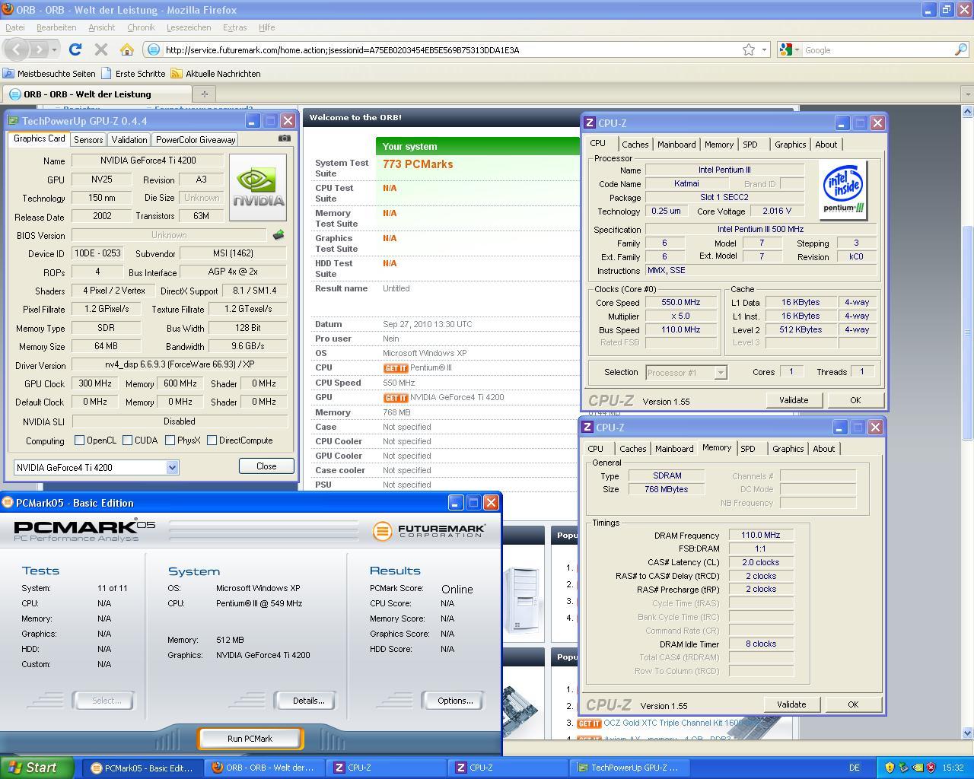Click the Google search input field

click(x=878, y=49)
